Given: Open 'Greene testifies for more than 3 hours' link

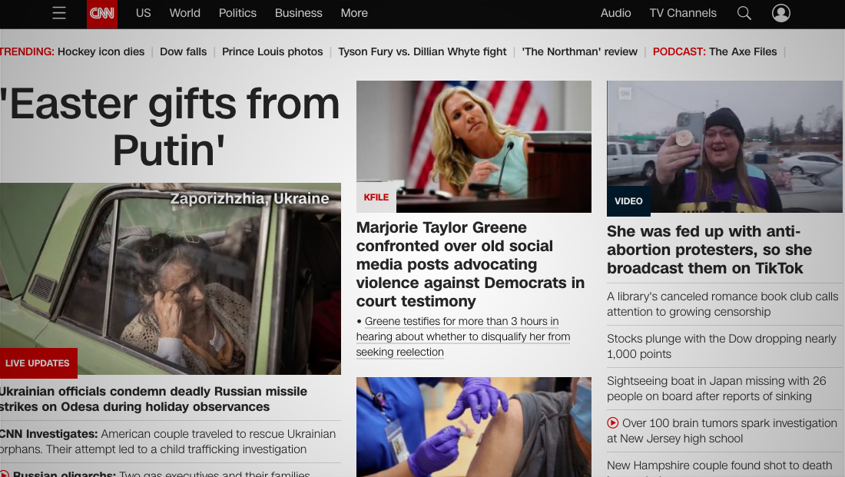Looking at the screenshot, I should [x=463, y=336].
